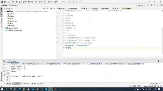The image size is (163, 91).
Task: Toggle Soft-Wrap in Run console
Action: tap(8, 71)
